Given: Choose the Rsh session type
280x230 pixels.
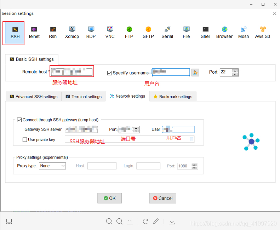Looking at the screenshot, I should pos(53,33).
